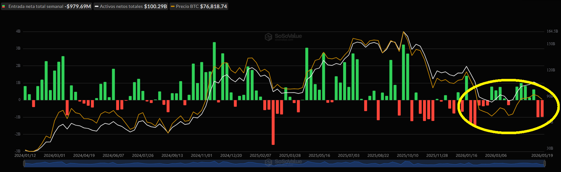Screen dimensions: 561x172
Task: Click the 2026/05/19 date axis label
Action: point(542,156)
